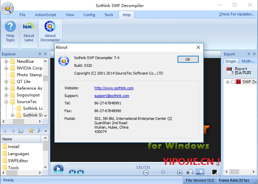The image size is (258, 184).
Task: Change the background color black swatch
Action: pos(214,172)
